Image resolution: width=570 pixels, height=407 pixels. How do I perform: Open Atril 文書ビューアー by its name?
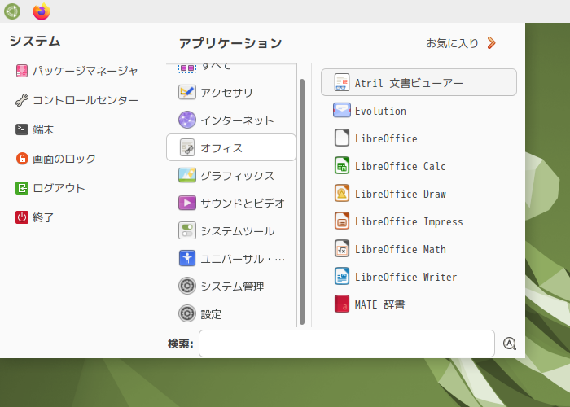click(409, 83)
